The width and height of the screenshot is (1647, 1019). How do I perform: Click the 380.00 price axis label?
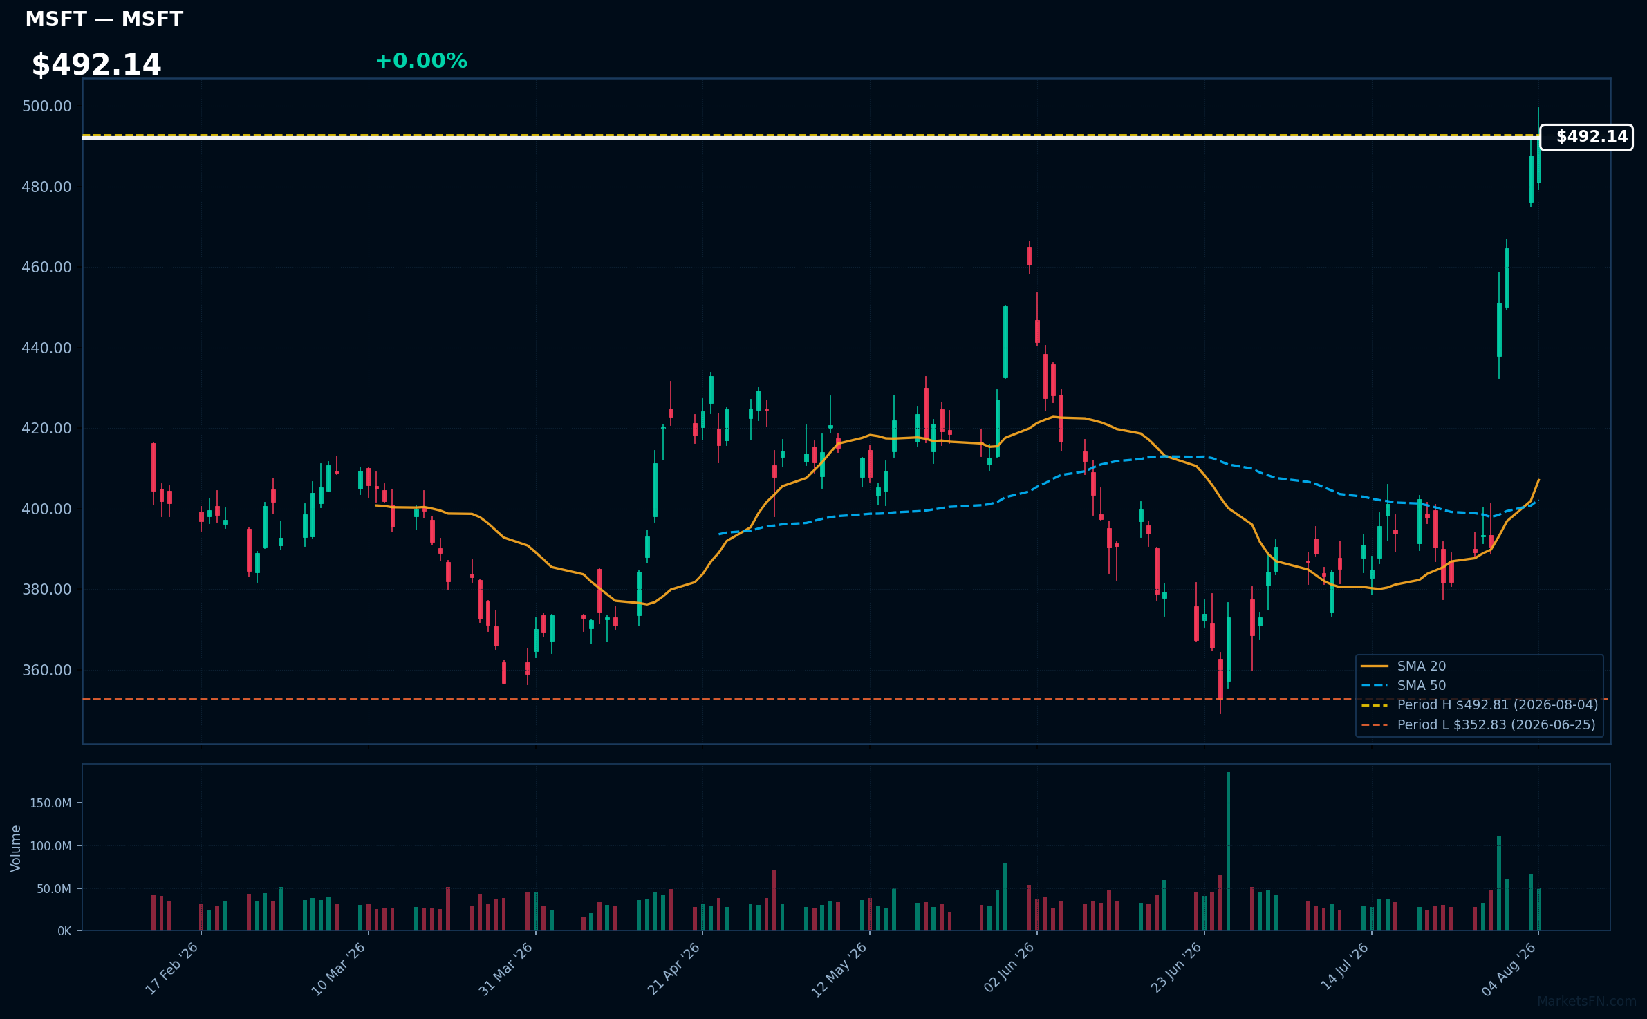(47, 589)
